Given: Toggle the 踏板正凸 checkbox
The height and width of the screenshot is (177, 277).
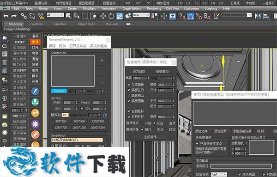Looking at the screenshot, I should [x=129, y=90].
